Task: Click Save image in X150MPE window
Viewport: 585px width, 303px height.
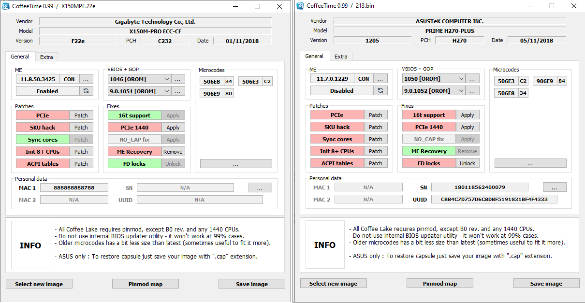Action: tap(251, 284)
